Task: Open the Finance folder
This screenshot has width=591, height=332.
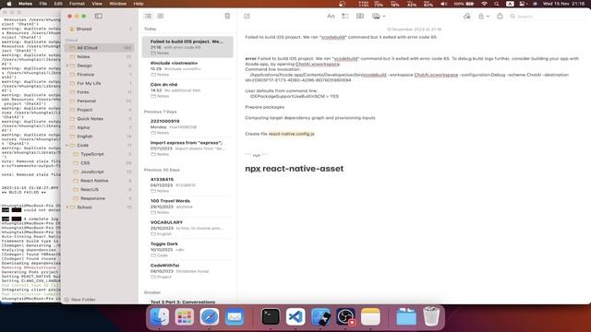Action: pyautogui.click(x=100, y=75)
